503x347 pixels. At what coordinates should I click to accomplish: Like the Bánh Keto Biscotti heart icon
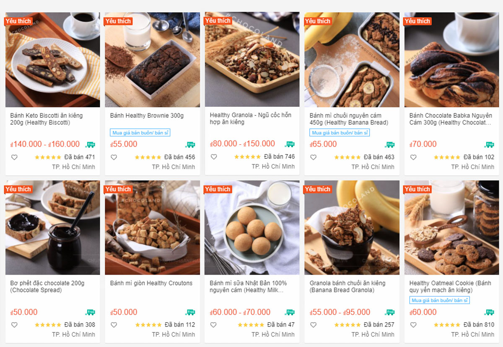pos(14,157)
